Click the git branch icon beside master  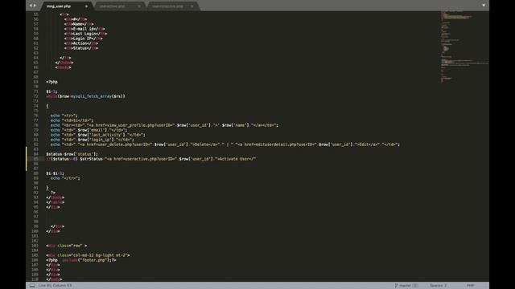pos(396,286)
